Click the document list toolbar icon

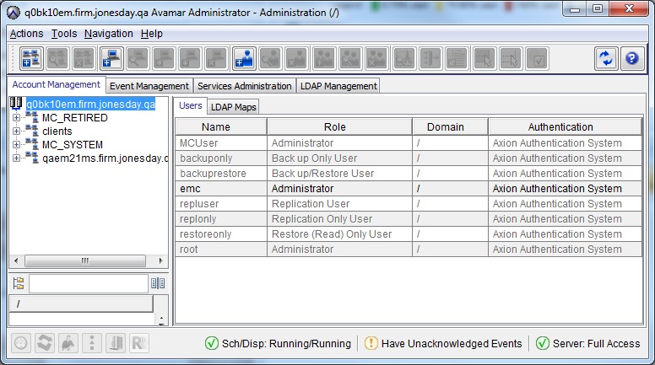click(x=457, y=58)
